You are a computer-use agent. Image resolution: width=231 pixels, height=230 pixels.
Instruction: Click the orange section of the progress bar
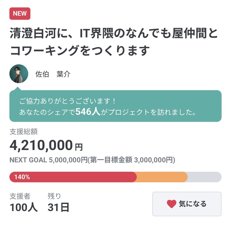pyautogui.click(x=162, y=177)
